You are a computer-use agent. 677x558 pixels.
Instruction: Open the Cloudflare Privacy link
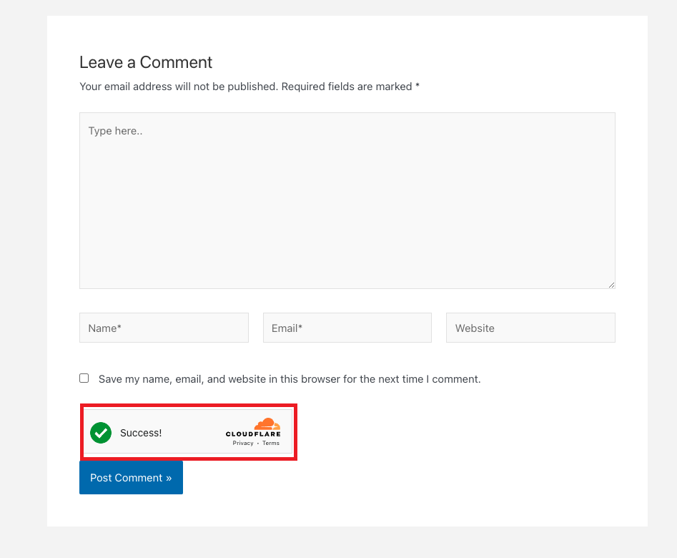click(243, 443)
